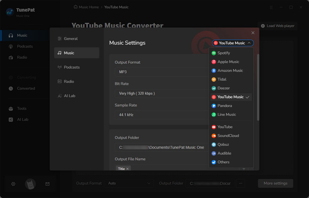Viewport: 309px width, 198px height.
Task: Click the settings gear icon
Action: coord(13,184)
